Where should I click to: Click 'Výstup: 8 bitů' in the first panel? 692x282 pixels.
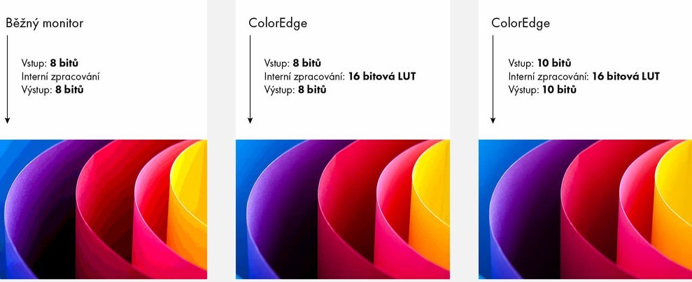(x=52, y=90)
